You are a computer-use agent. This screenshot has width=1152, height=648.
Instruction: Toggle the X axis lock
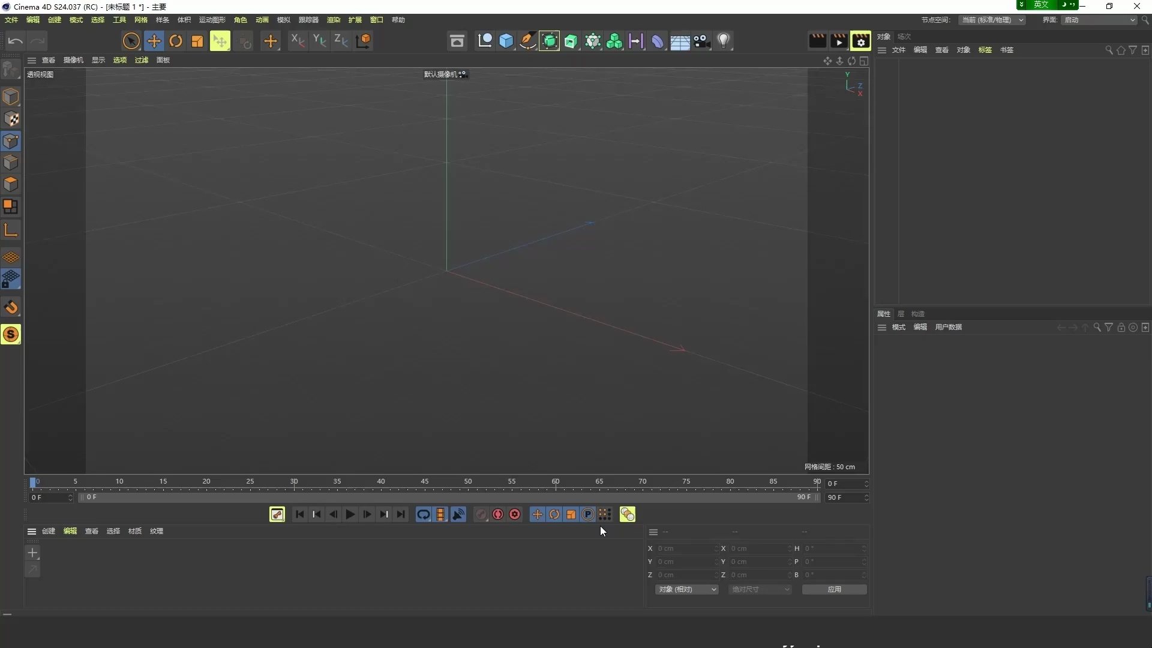297,41
